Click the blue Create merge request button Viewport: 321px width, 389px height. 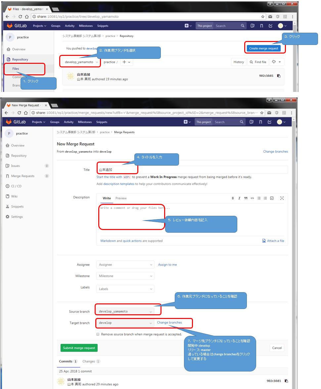coord(263,48)
